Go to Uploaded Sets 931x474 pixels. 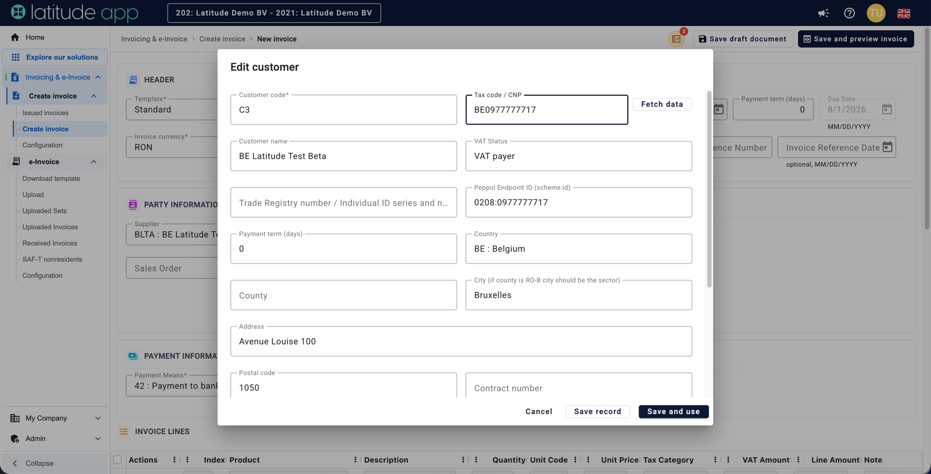(x=44, y=211)
